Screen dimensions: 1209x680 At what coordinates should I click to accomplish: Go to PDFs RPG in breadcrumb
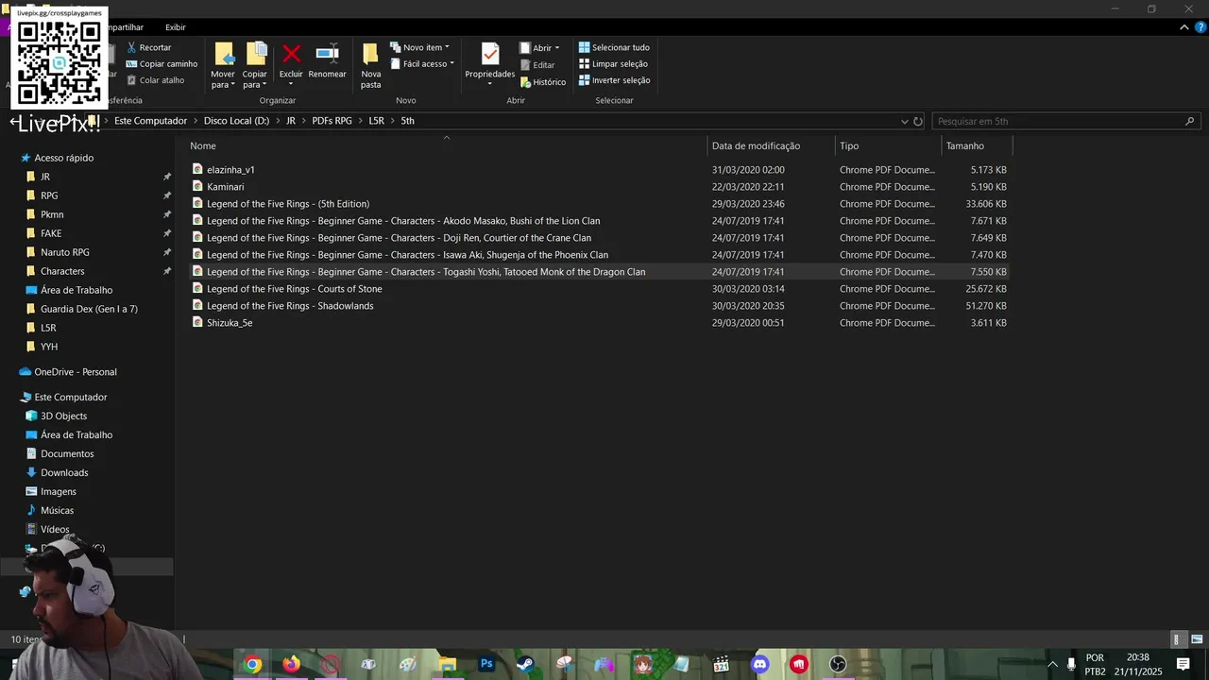[332, 121]
